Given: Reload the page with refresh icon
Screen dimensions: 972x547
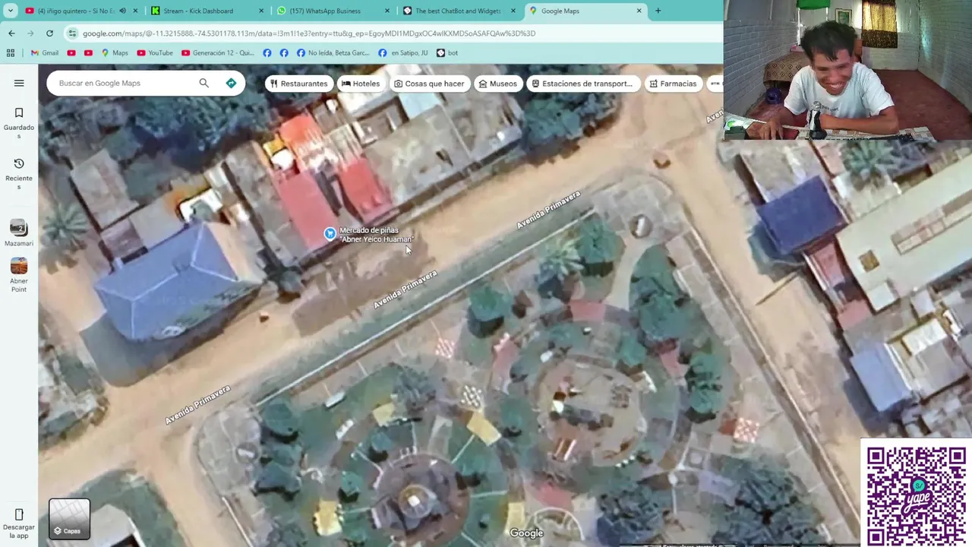Looking at the screenshot, I should click(x=49, y=33).
